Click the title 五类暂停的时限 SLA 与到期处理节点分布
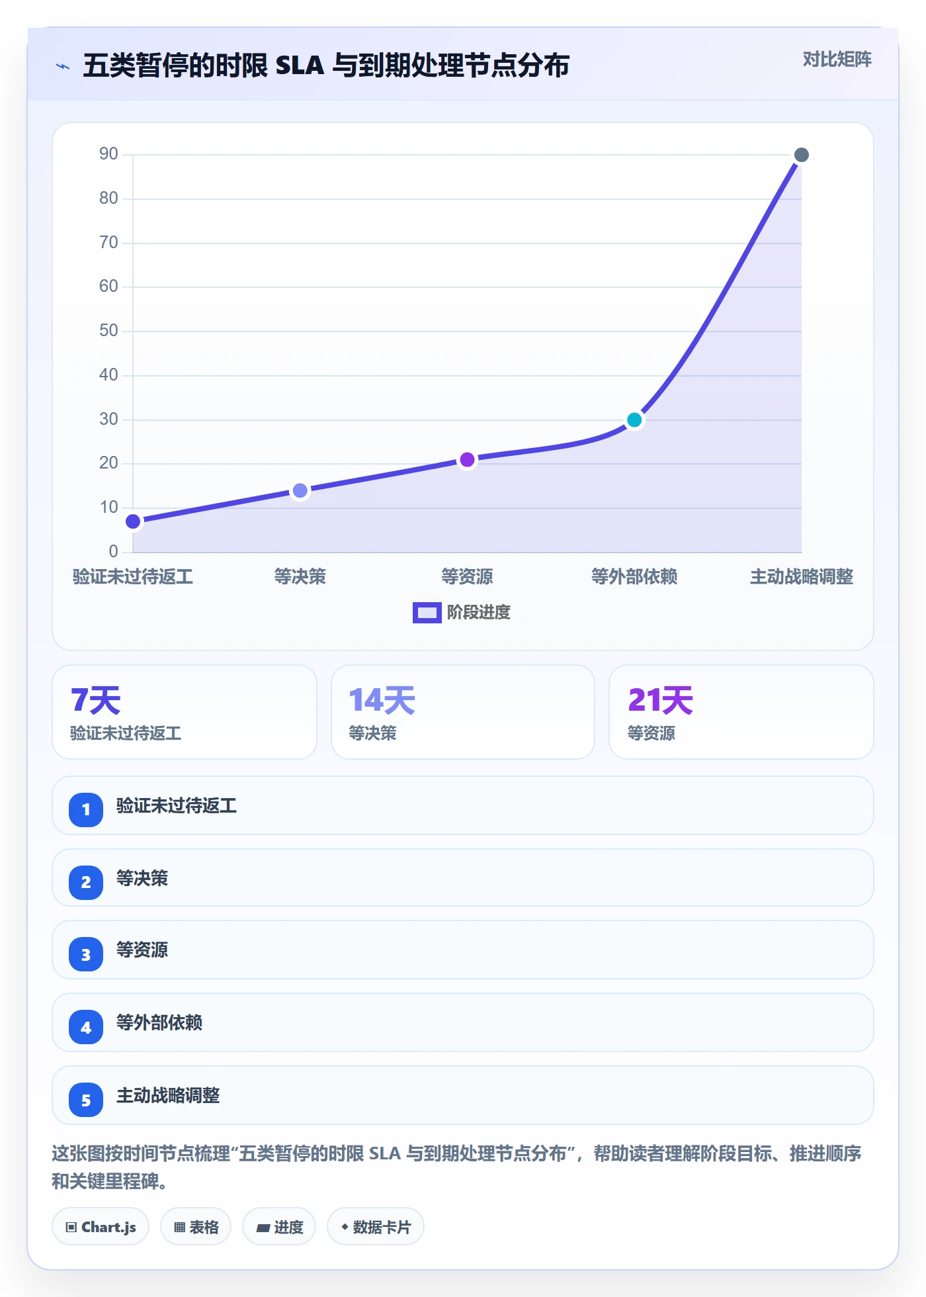The height and width of the screenshot is (1297, 926). click(x=326, y=66)
